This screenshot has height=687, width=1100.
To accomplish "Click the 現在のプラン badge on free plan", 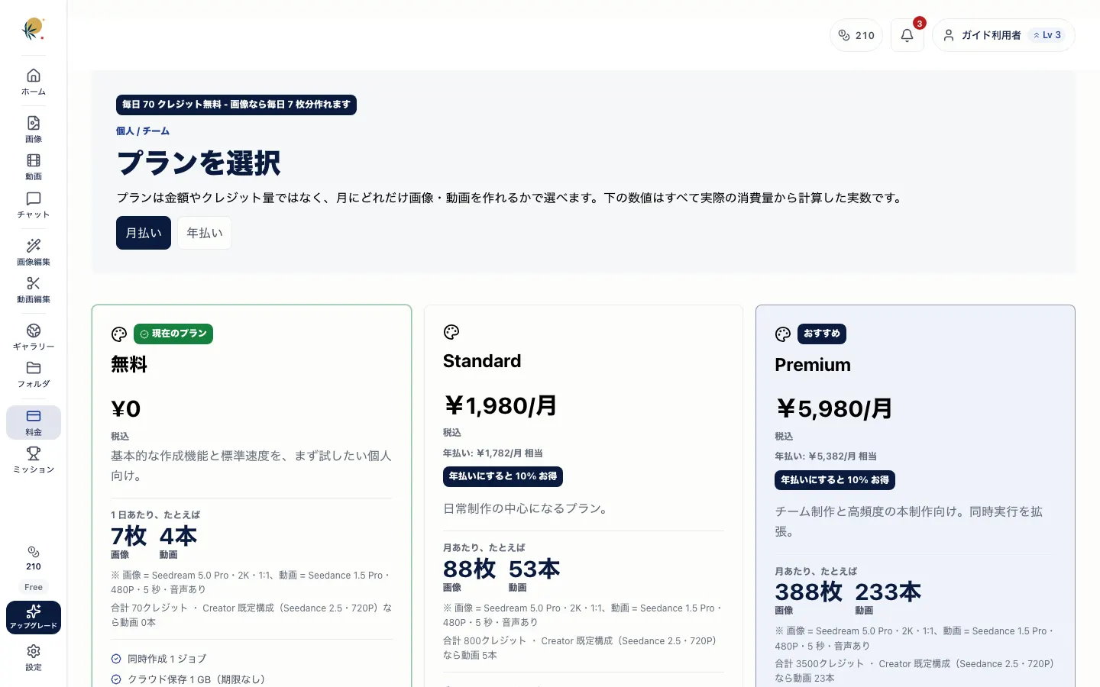I will 173,334.
